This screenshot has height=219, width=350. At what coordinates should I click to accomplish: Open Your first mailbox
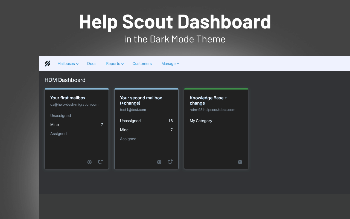[x=68, y=98]
